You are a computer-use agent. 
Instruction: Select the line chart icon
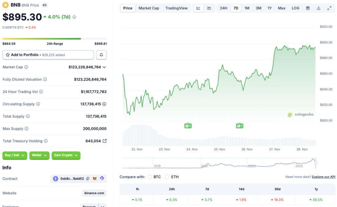point(198,8)
